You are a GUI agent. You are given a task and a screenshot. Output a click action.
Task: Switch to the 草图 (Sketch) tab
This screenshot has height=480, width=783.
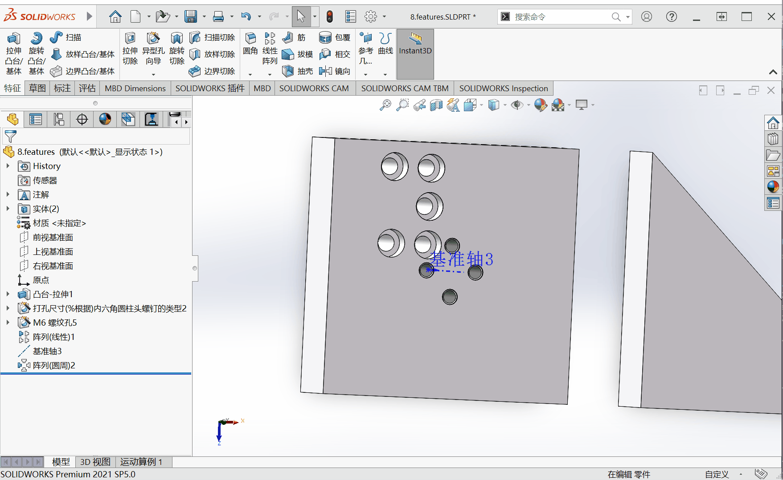(x=37, y=89)
